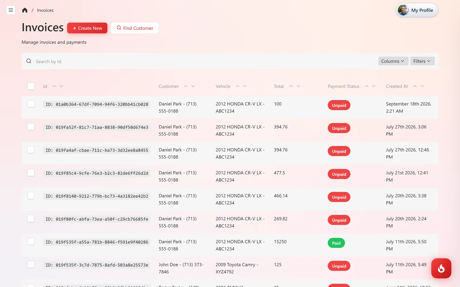
Task: Click Payment Status column header label
Action: point(344,86)
